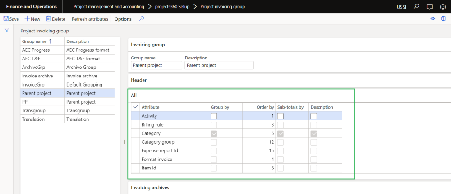Toggle Description checkbox for Activity row
Image resolution: width=451 pixels, height=196 pixels.
click(314, 116)
